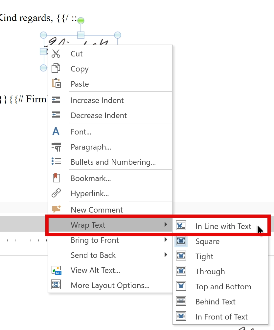Select Paste in the context menu
Viewport: 274px width, 330px height.
[110, 84]
